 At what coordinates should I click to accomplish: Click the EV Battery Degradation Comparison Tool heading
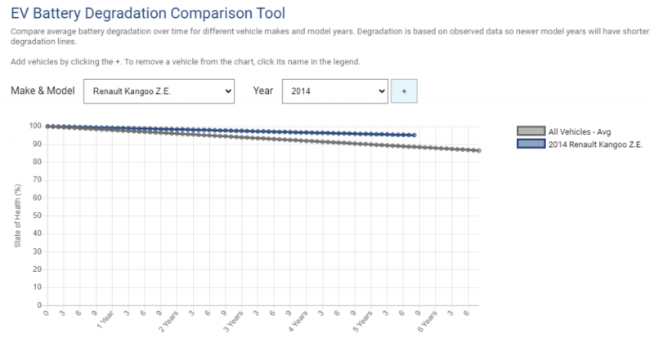coord(148,13)
